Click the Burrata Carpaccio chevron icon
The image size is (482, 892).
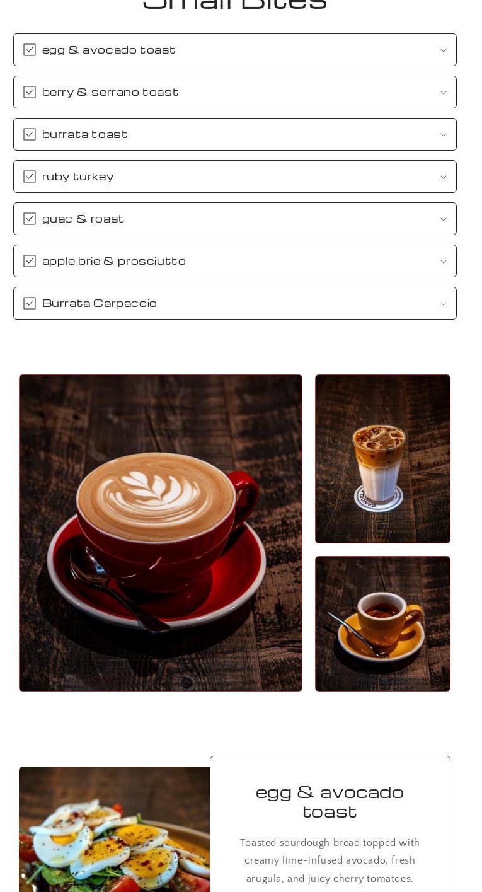443,304
